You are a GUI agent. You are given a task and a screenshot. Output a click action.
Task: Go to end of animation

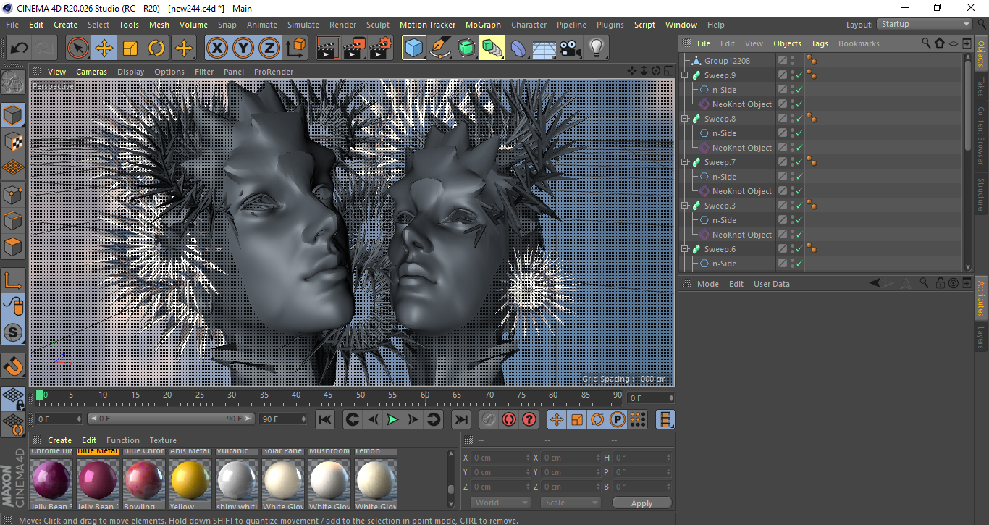460,419
